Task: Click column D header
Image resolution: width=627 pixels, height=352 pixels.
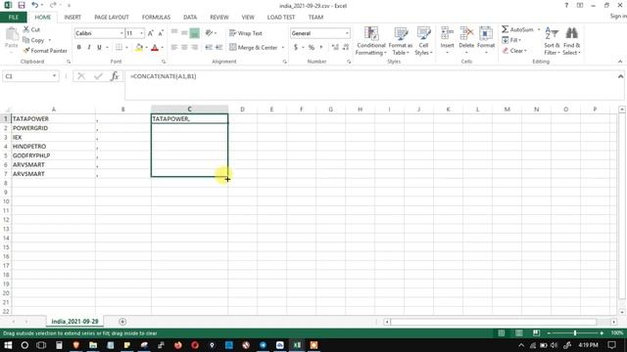Action: tap(242, 110)
